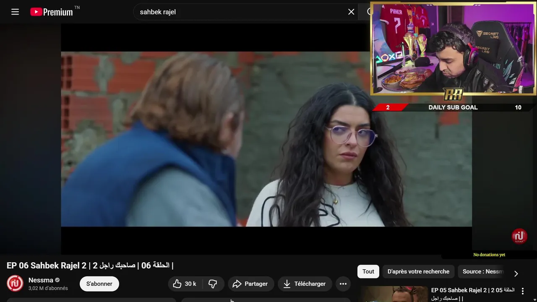Open the hamburger guide menu

tap(15, 12)
